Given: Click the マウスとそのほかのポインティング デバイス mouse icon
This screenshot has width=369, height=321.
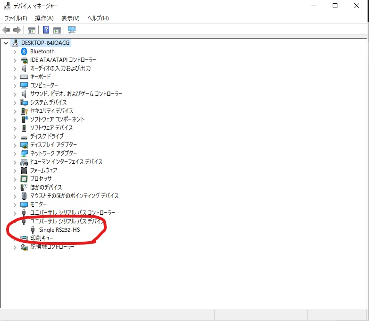Looking at the screenshot, I should (x=24, y=196).
